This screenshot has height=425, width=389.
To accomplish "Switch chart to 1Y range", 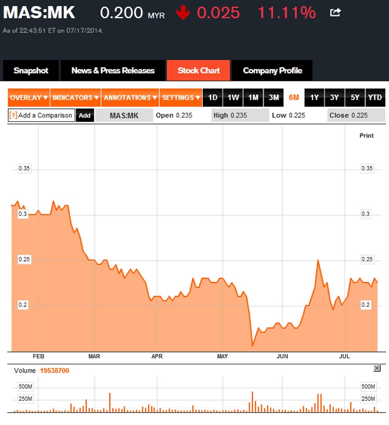I will [x=314, y=97].
